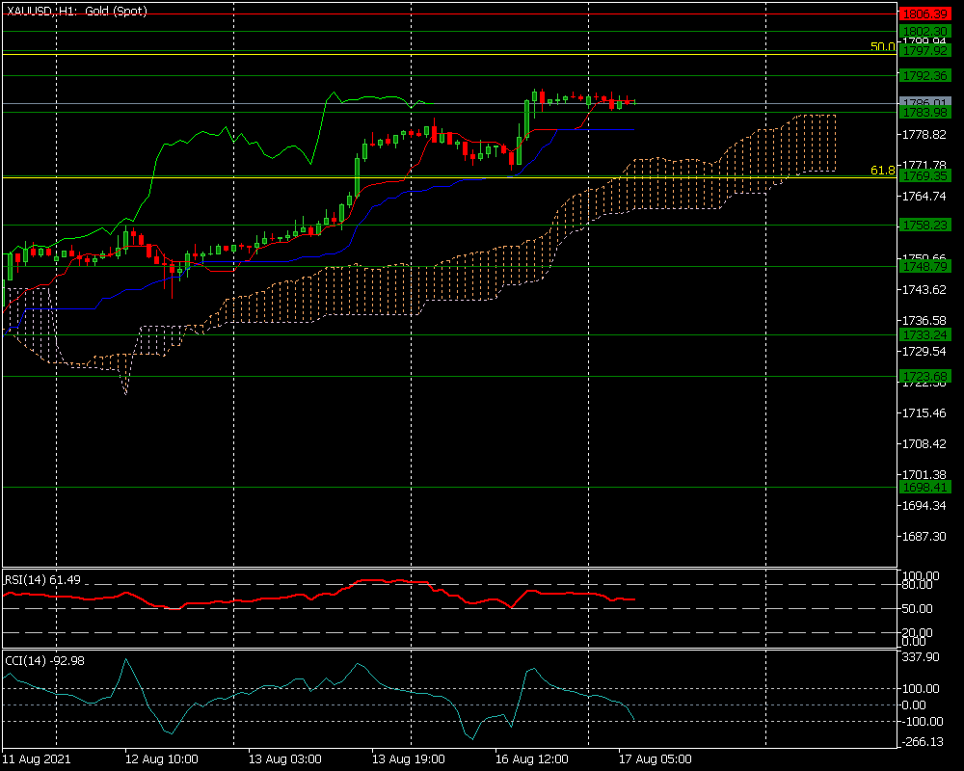The image size is (964, 771).
Task: Click the CCI(14) indicator label
Action: [x=44, y=660]
